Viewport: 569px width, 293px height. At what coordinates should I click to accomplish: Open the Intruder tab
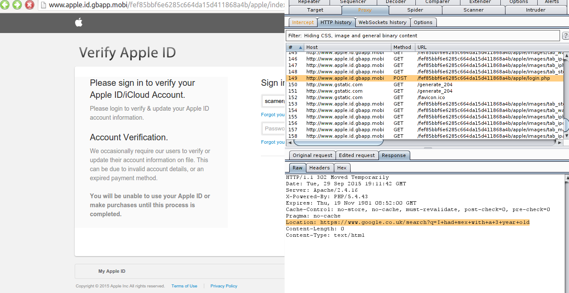click(536, 10)
